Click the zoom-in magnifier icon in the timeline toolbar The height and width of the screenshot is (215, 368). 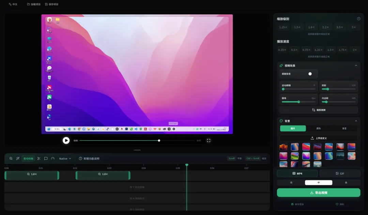tap(11, 158)
